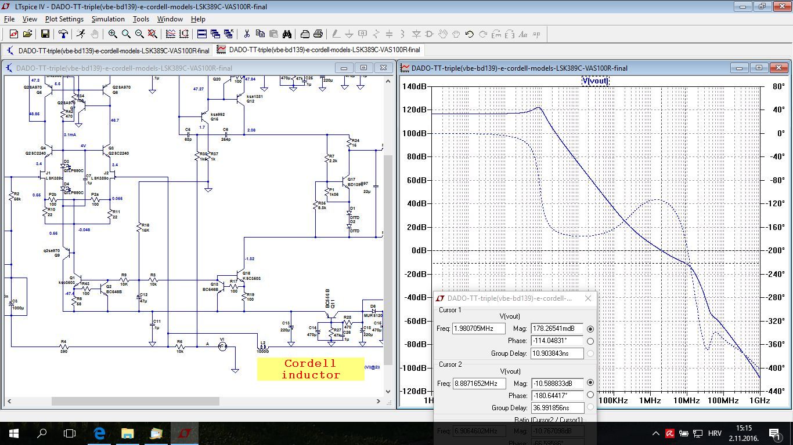Click schematic scroll left arrow
793x445 pixels.
point(8,401)
